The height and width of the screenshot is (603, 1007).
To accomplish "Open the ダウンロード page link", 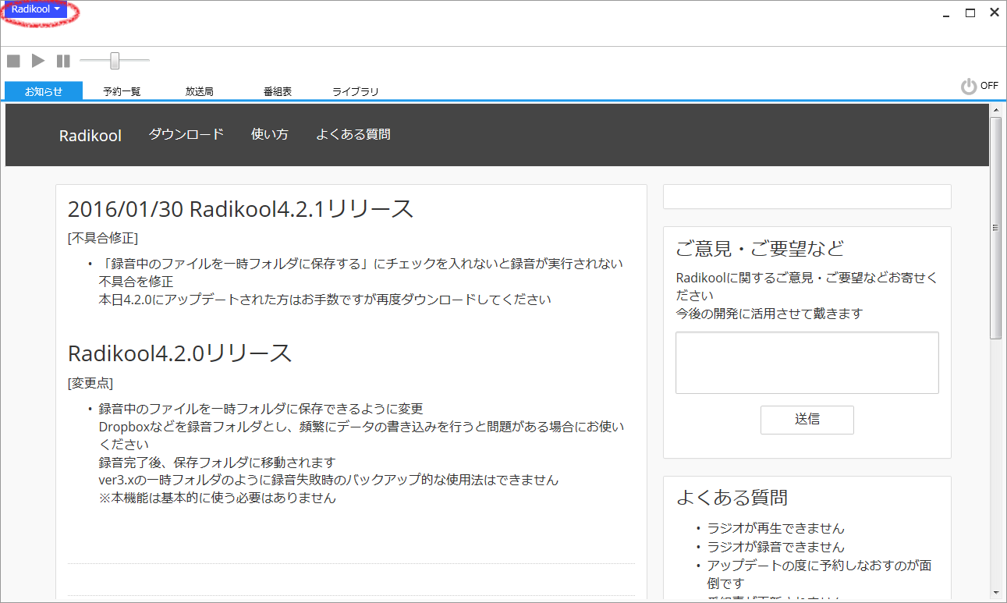I will coord(186,134).
